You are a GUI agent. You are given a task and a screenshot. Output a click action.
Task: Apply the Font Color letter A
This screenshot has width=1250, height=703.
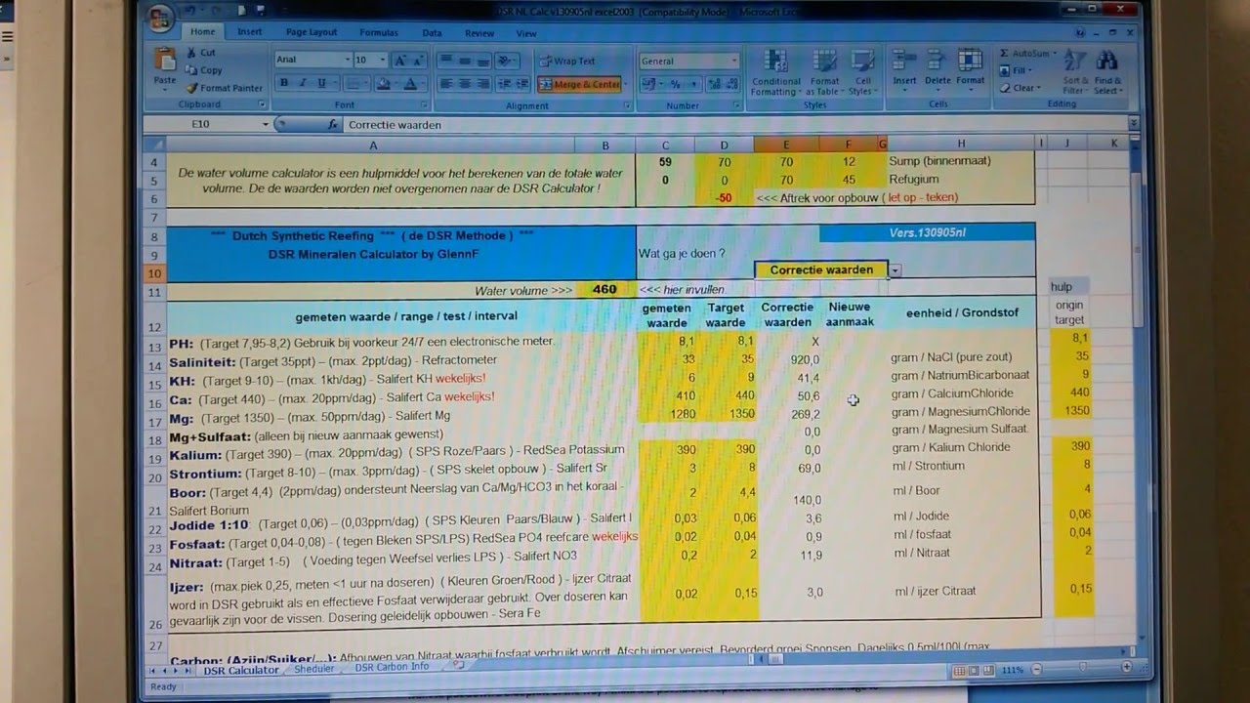tap(412, 84)
